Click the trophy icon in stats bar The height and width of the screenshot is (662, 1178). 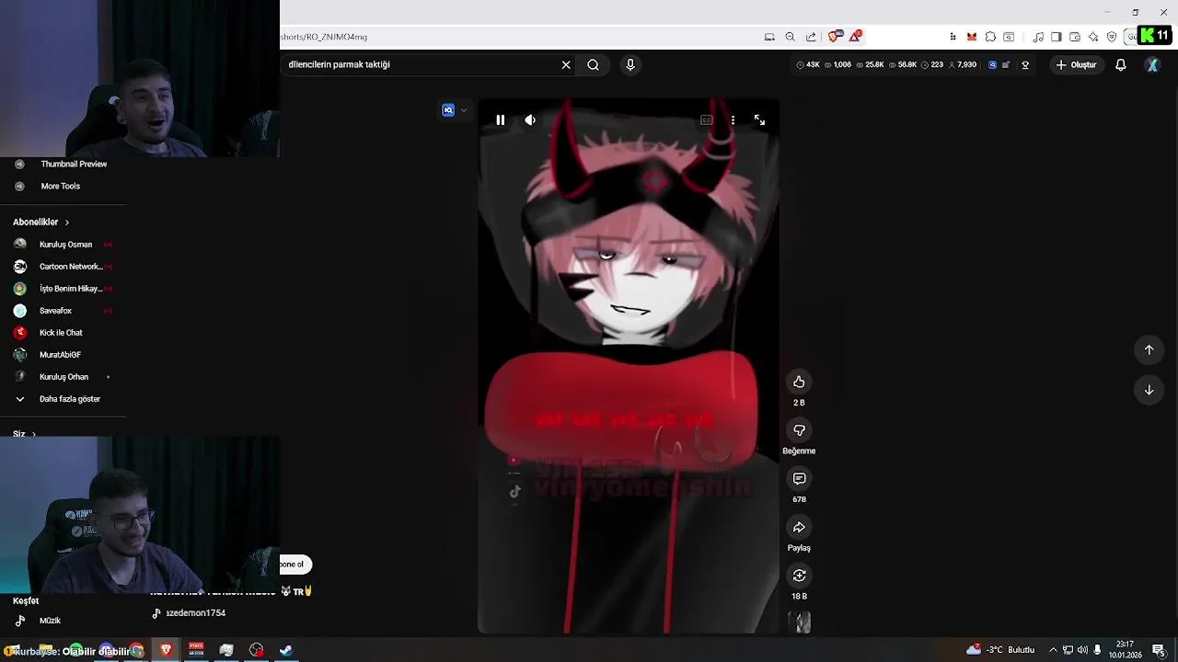tap(1025, 64)
